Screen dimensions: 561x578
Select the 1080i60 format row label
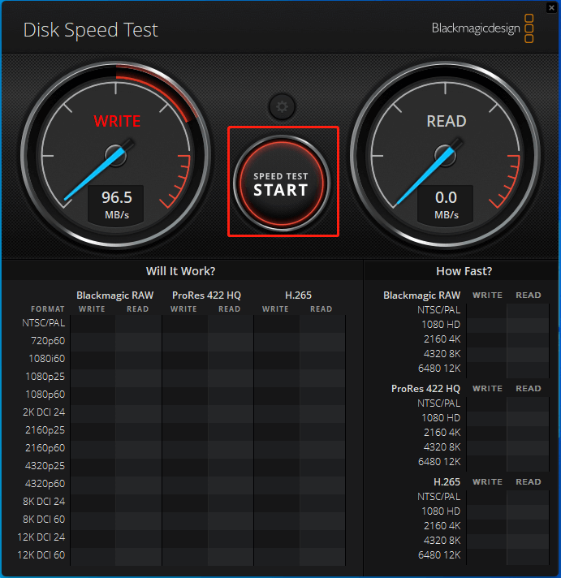click(47, 358)
